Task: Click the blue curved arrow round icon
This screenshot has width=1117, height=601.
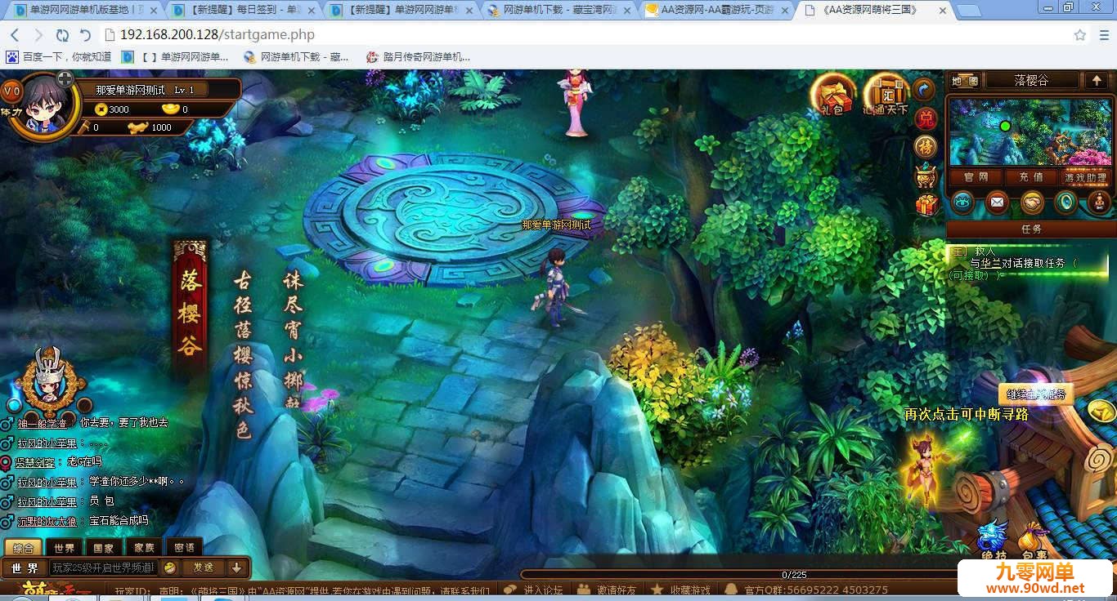Action: click(924, 89)
